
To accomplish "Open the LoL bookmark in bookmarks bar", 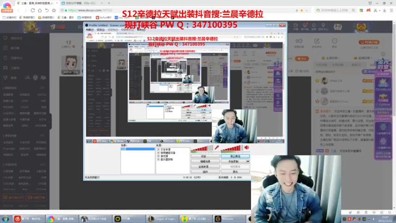I will point(123,17).
